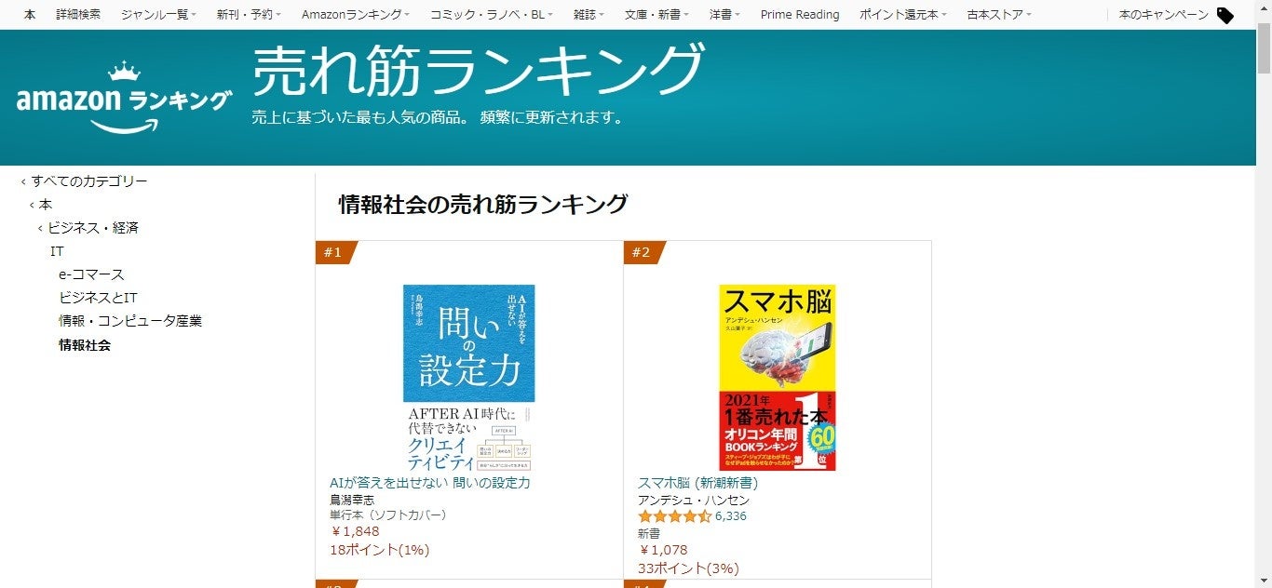Open the スマホ脳 book cover image
1272x588 pixels.
point(777,378)
